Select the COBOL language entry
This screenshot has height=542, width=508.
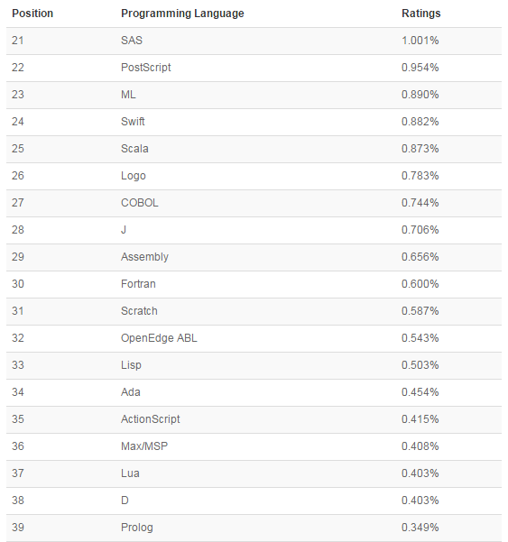click(139, 203)
